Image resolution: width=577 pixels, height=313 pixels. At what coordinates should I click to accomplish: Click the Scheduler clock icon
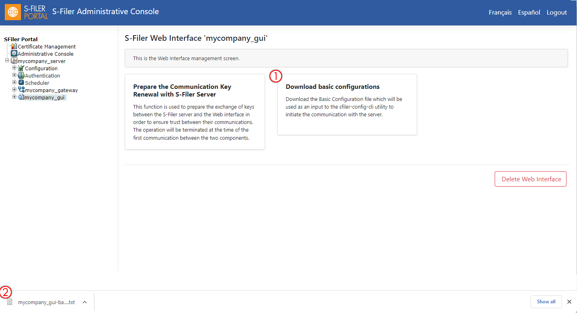(x=21, y=82)
